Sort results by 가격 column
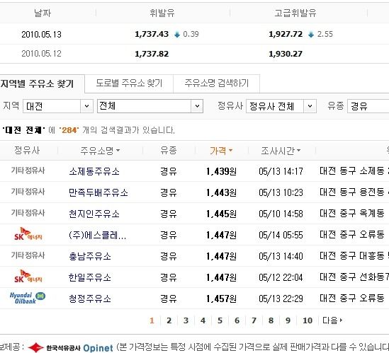Viewport: 389px width, 353px height. pos(221,151)
